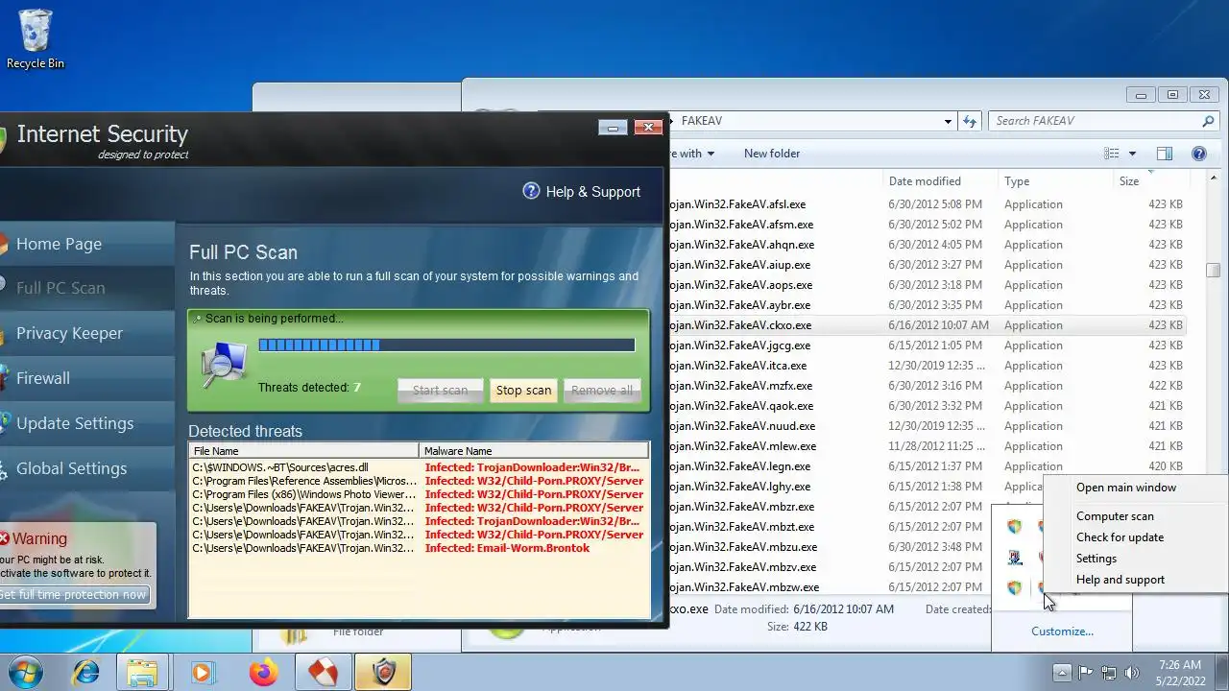Select Check for update menu entry
The width and height of the screenshot is (1229, 691).
[x=1120, y=537]
